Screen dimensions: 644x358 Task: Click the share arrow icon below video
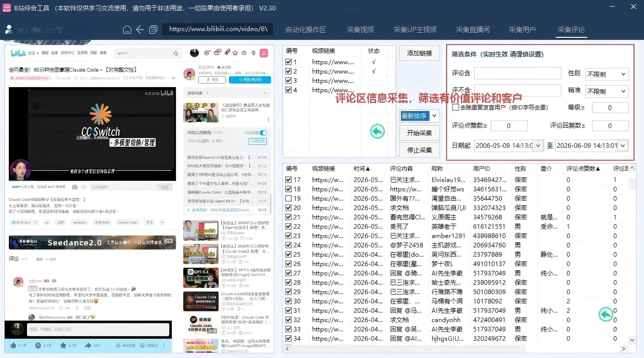tap(88, 345)
